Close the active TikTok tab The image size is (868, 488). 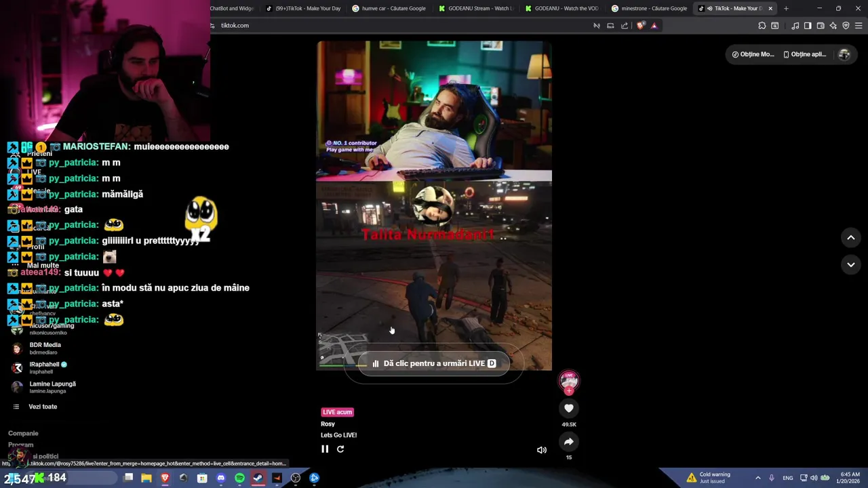pyautogui.click(x=770, y=8)
